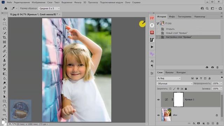224x126 pixels.
Task: Open the FP plugin panel icon
Action: pyautogui.click(x=152, y=18)
